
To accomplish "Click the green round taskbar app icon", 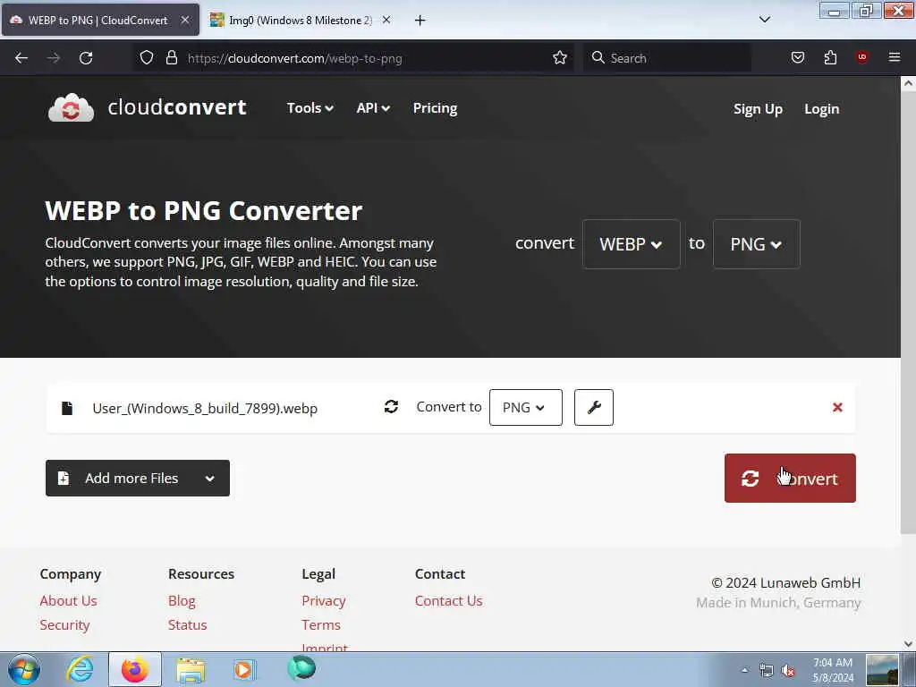I will point(301,668).
